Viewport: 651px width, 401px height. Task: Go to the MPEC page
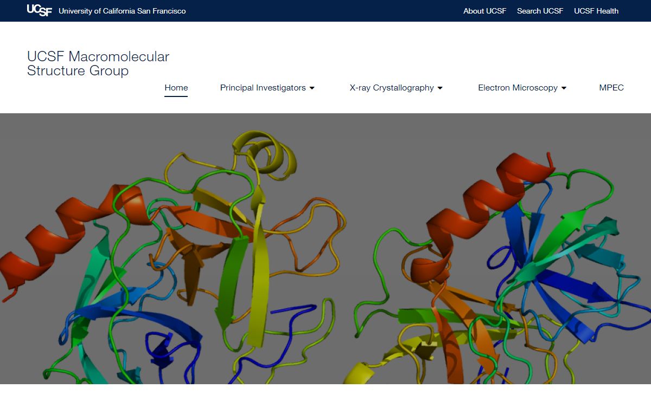pyautogui.click(x=611, y=88)
